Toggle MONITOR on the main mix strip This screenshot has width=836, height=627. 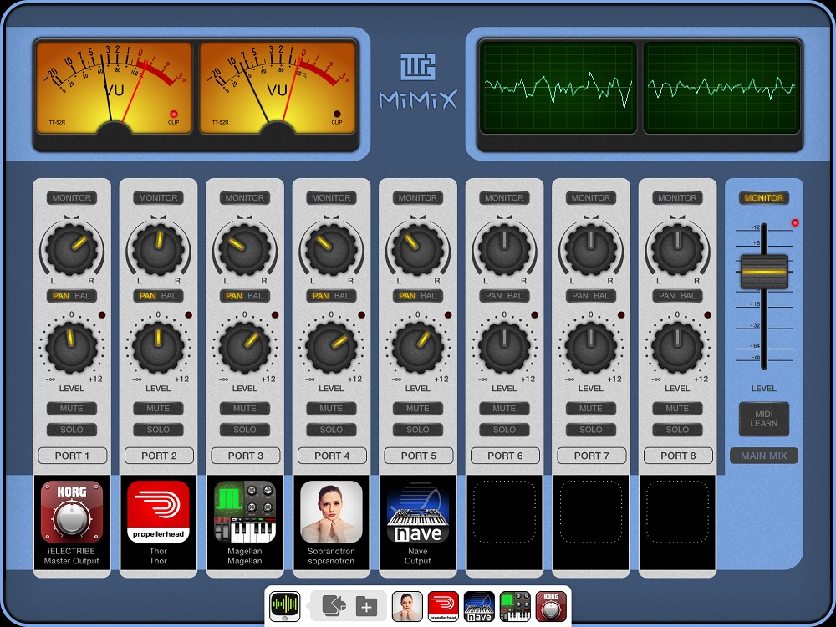coord(764,198)
